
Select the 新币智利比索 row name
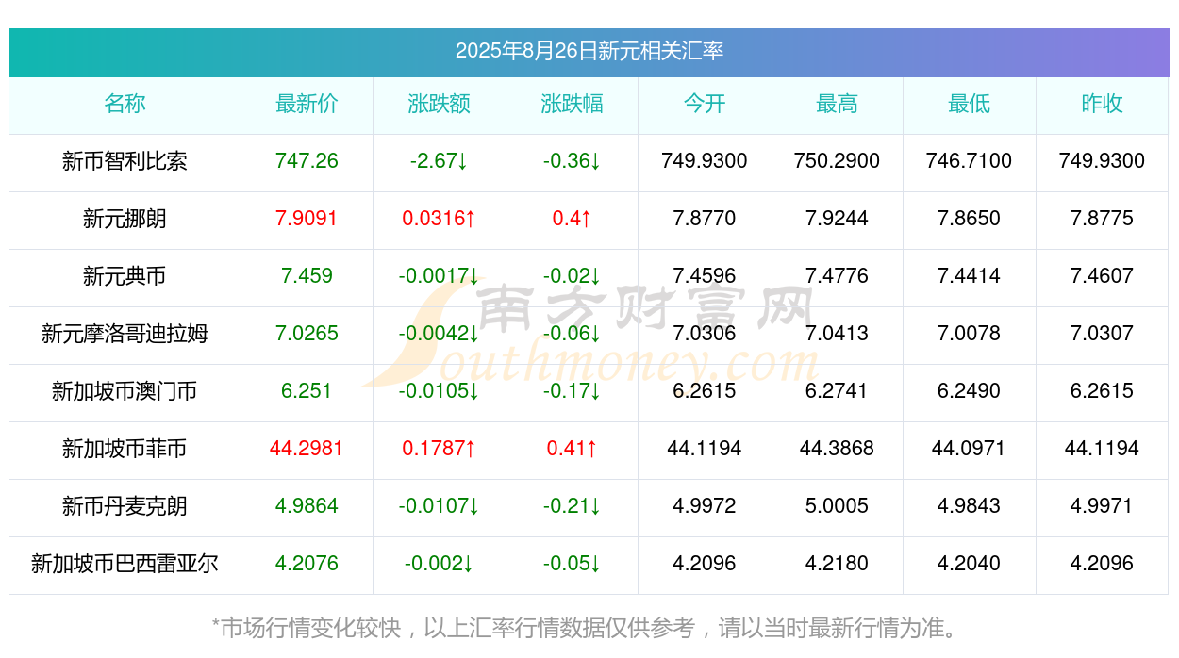[x=125, y=161]
